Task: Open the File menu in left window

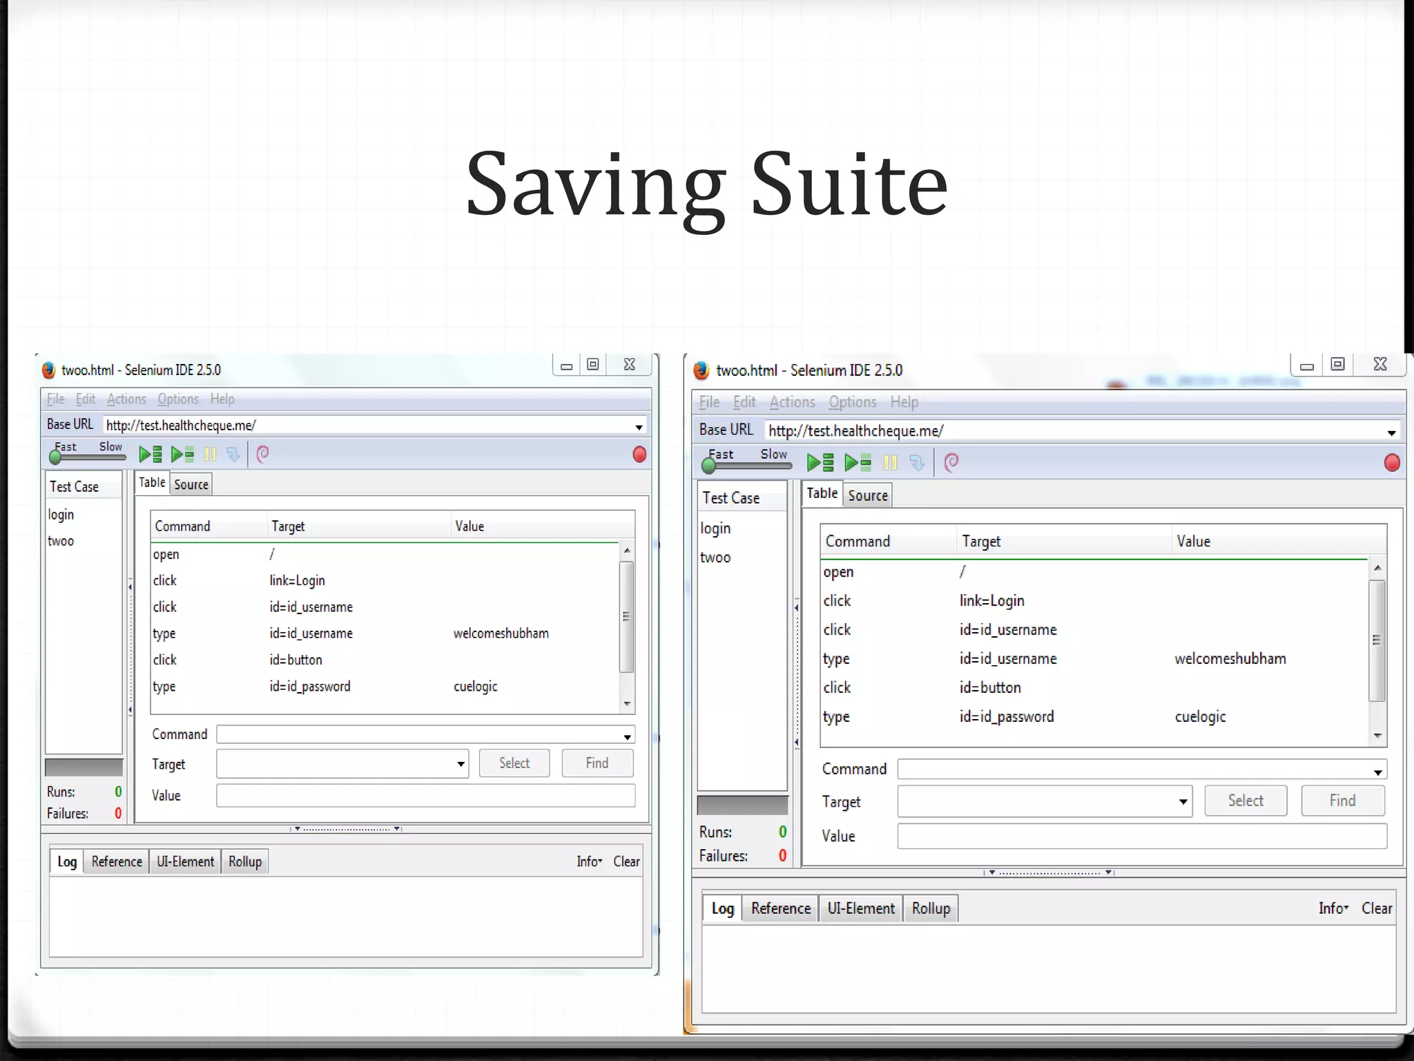Action: point(55,399)
